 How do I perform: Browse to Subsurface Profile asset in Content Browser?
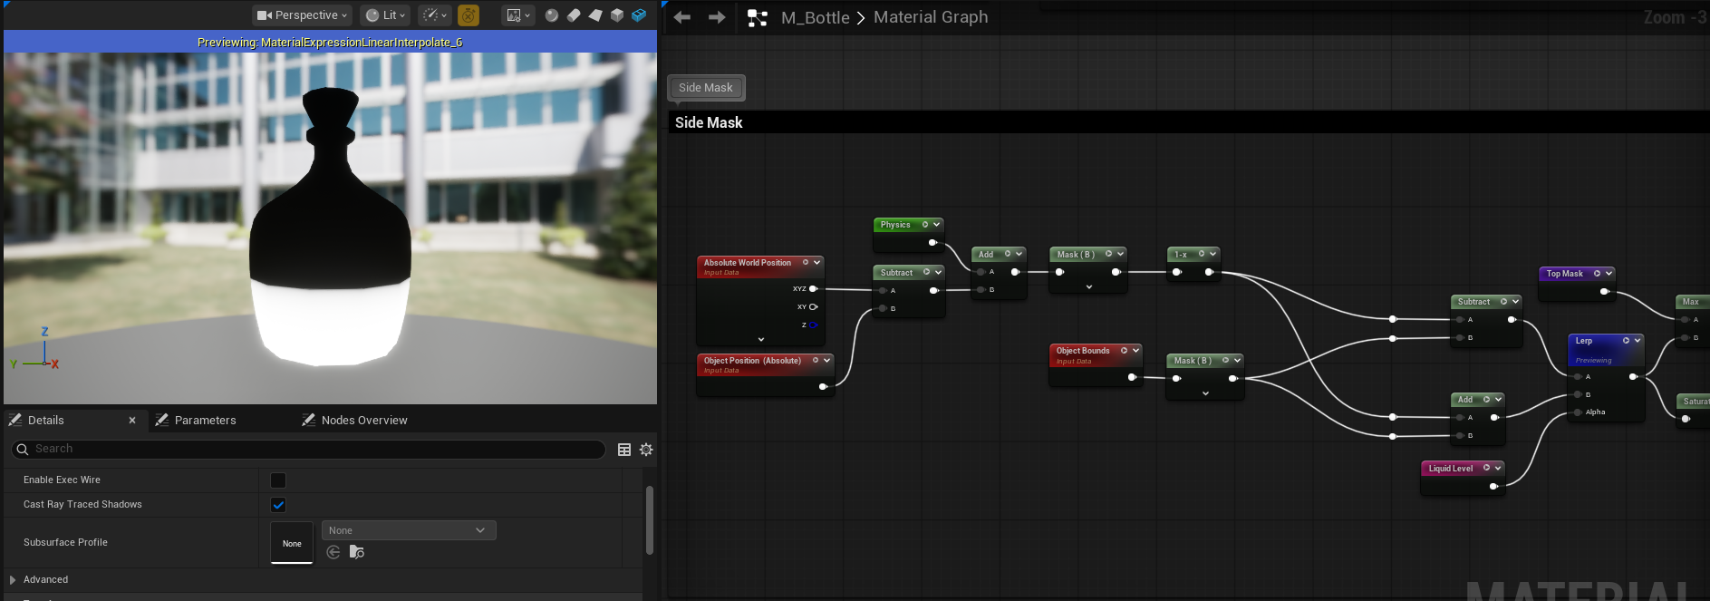pyautogui.click(x=357, y=552)
